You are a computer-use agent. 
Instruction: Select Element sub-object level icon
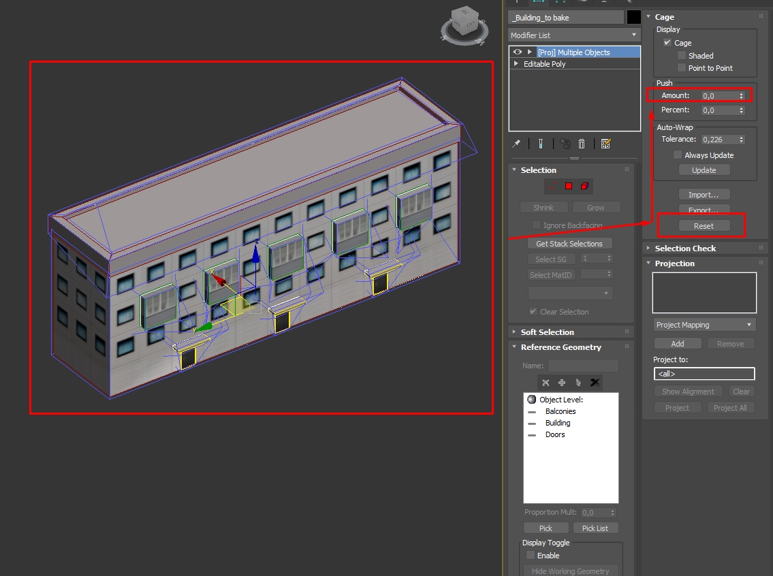pyautogui.click(x=584, y=187)
